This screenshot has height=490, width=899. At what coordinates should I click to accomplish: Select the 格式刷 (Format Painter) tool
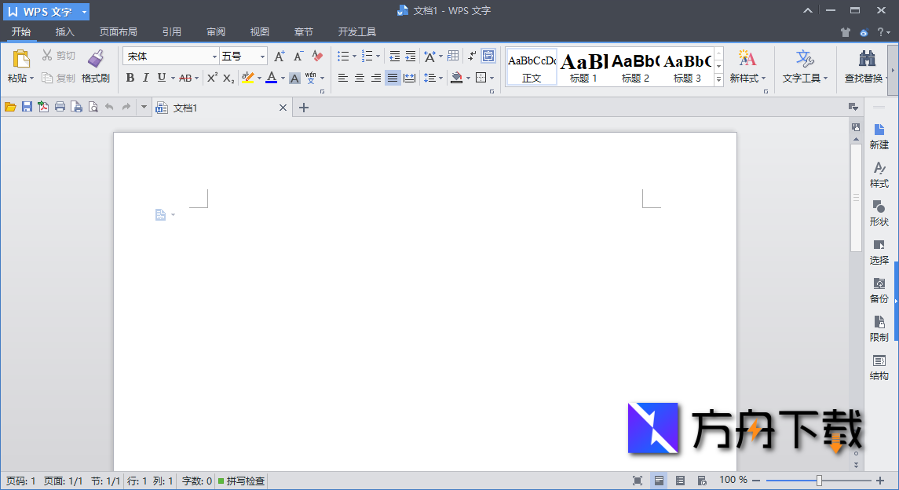(x=96, y=67)
